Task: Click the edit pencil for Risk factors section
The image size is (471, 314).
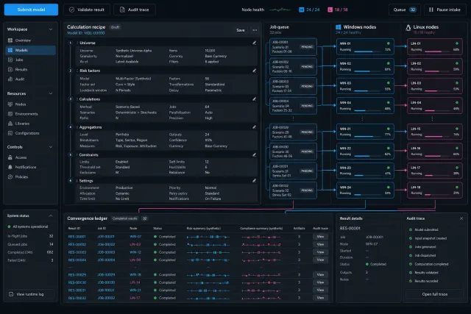Action: tap(254, 71)
